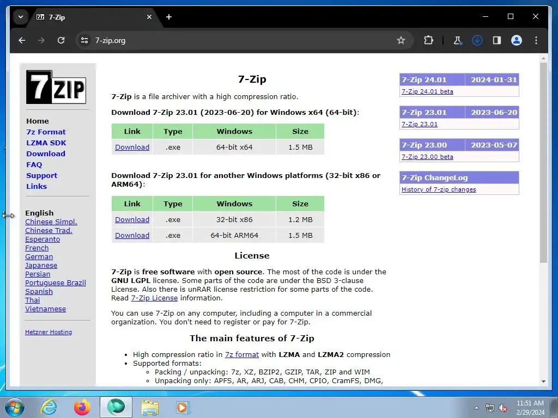Image resolution: width=558 pixels, height=418 pixels.
Task: Toggle the side panel icon
Action: [x=497, y=40]
